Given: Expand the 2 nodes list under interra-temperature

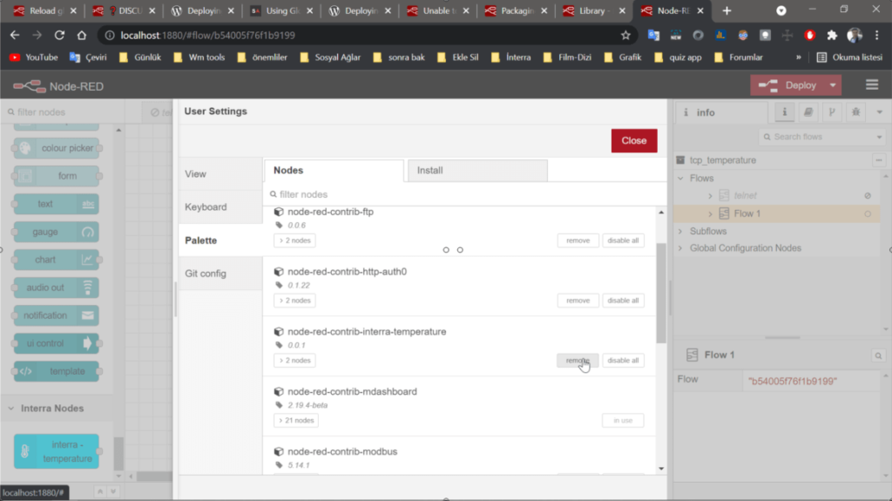Looking at the screenshot, I should [x=294, y=361].
